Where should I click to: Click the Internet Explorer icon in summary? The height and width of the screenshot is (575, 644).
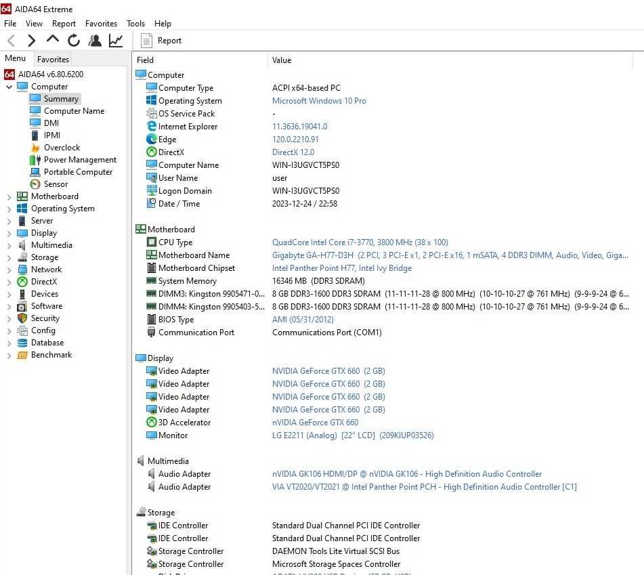tap(152, 126)
